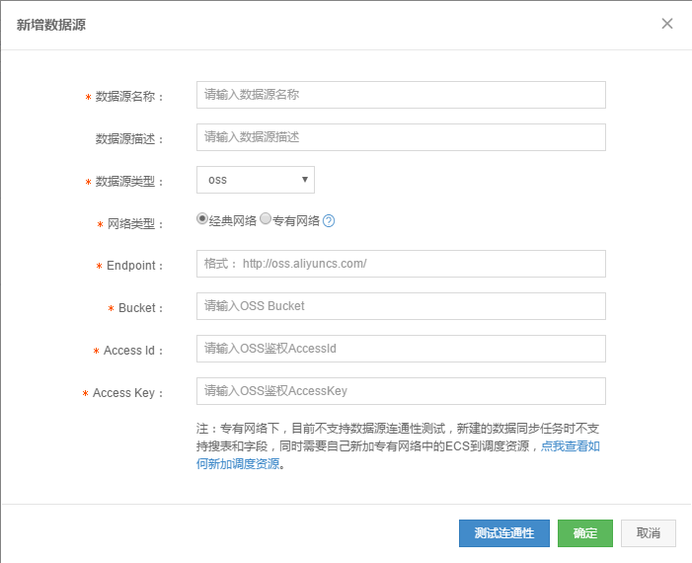The height and width of the screenshot is (563, 692).
Task: Confirm with the green 确定 button
Action: click(x=585, y=533)
